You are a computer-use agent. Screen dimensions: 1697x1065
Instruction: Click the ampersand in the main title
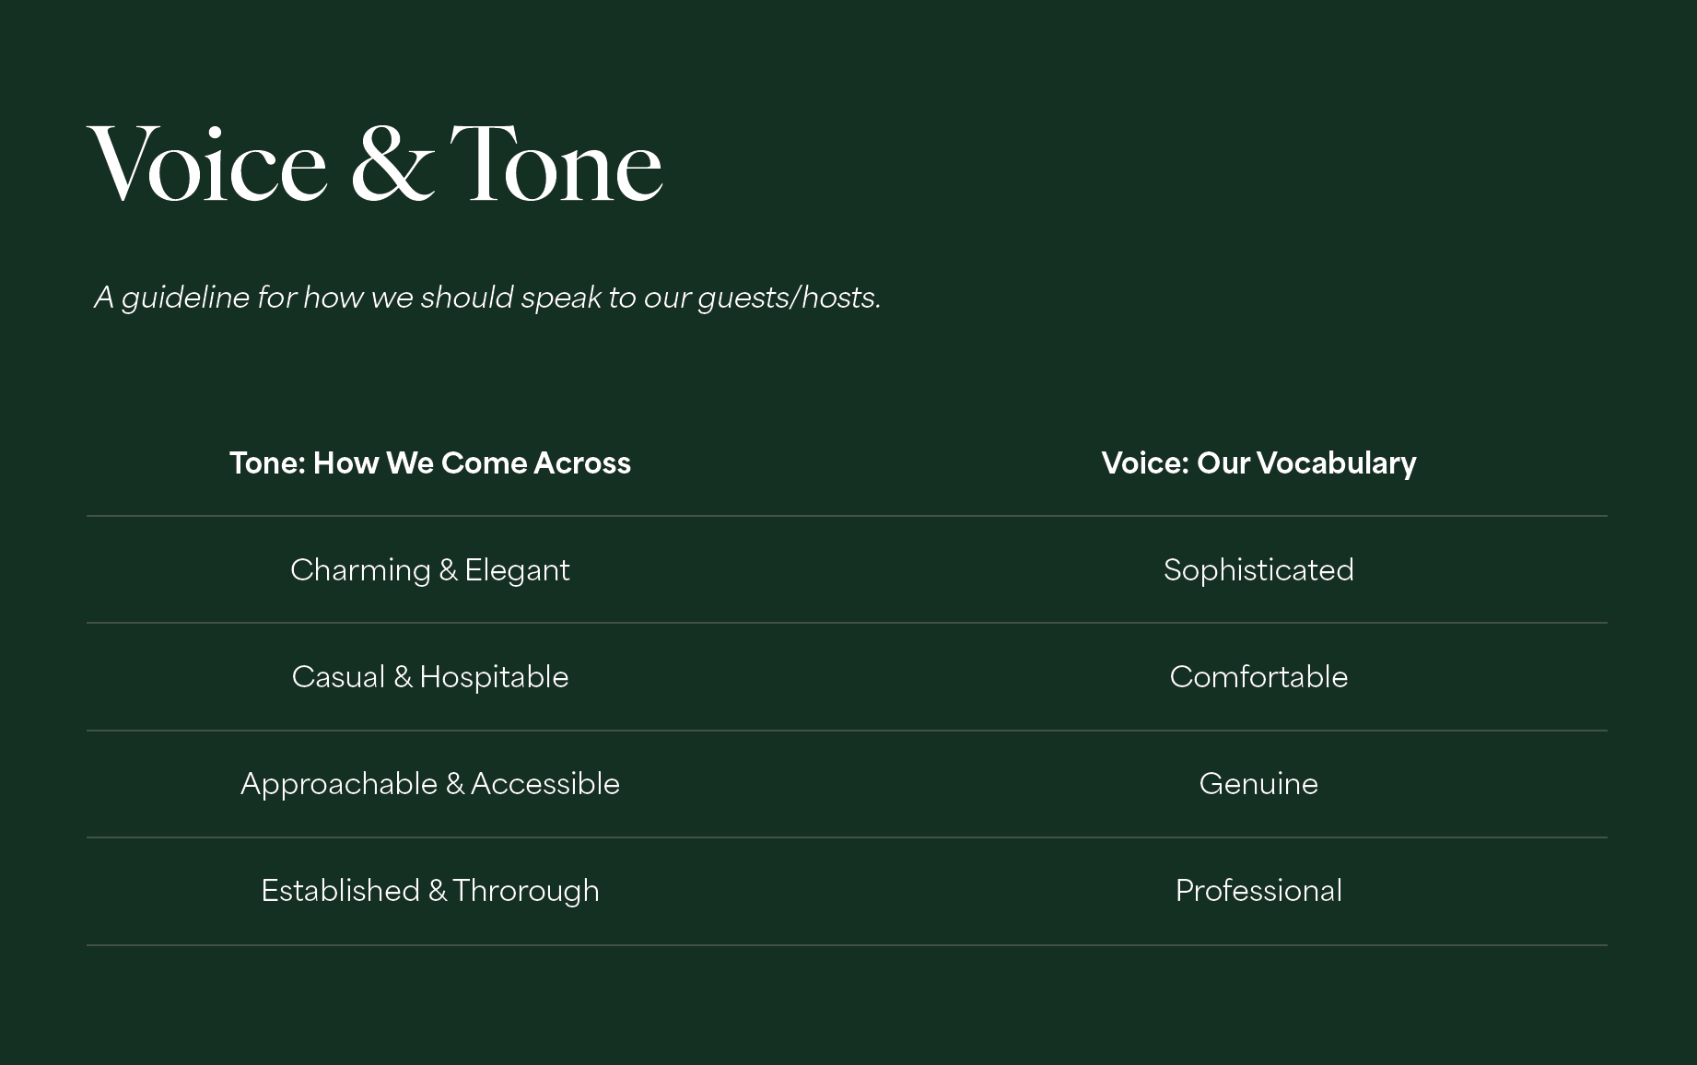pyautogui.click(x=392, y=164)
